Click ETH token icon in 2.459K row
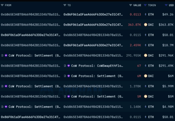Image resolution: width=175 pixels, height=121 pixels. pyautogui.click(x=145, y=45)
